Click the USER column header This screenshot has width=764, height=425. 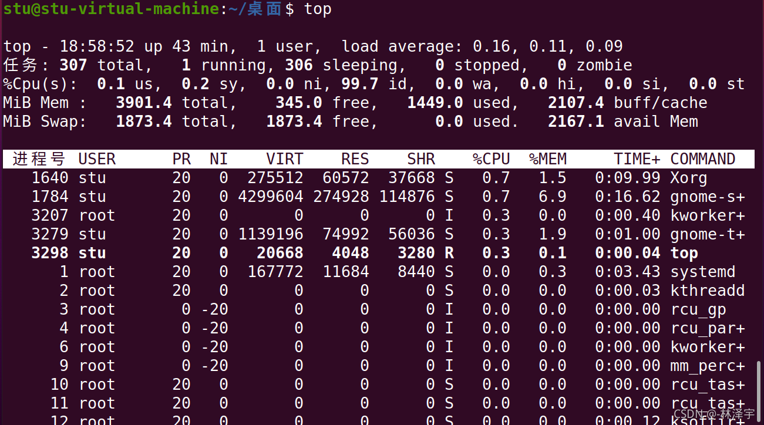[x=97, y=159]
